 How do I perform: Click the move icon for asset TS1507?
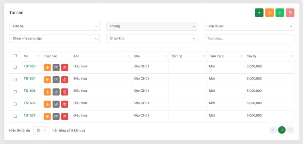47,117
